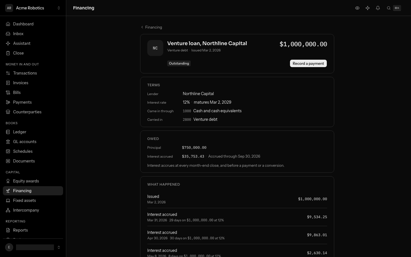The height and width of the screenshot is (257, 411).
Task: Open search with the magnifier icon
Action: (x=389, y=8)
